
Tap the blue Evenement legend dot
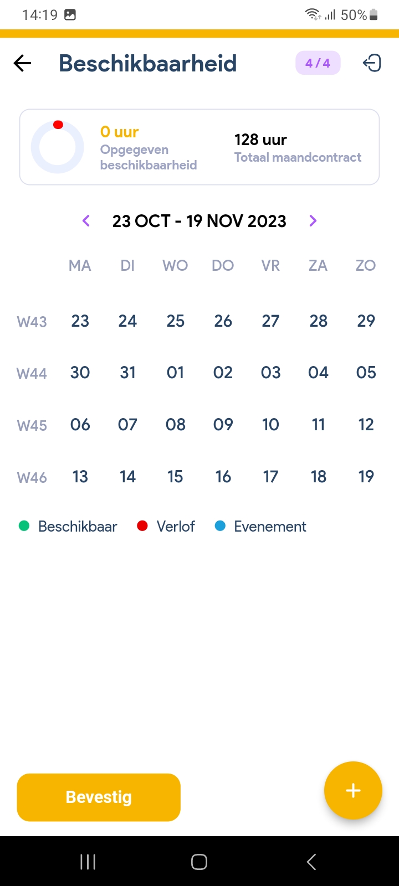point(220,526)
